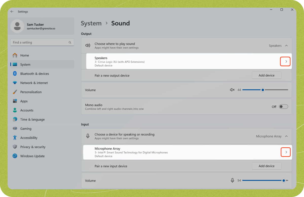304x197 pixels.
Task: Adjust the input Volume slider
Action: point(265,180)
